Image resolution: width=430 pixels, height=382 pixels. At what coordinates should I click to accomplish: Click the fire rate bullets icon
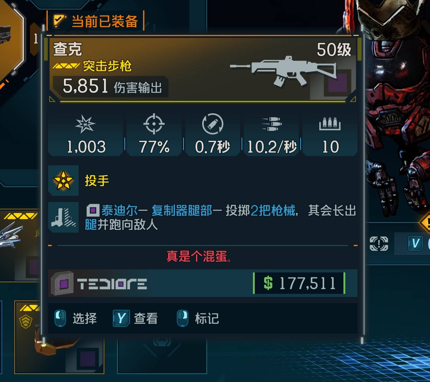272,124
